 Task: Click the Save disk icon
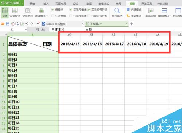pyautogui.click(x=8, y=24)
